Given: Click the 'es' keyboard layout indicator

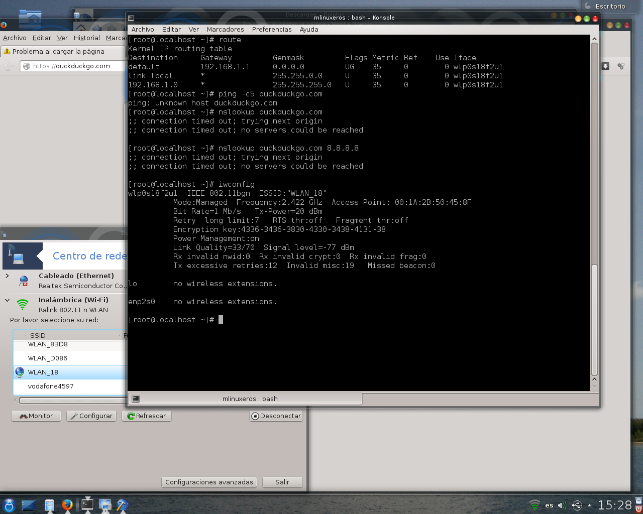Looking at the screenshot, I should tap(549, 505).
